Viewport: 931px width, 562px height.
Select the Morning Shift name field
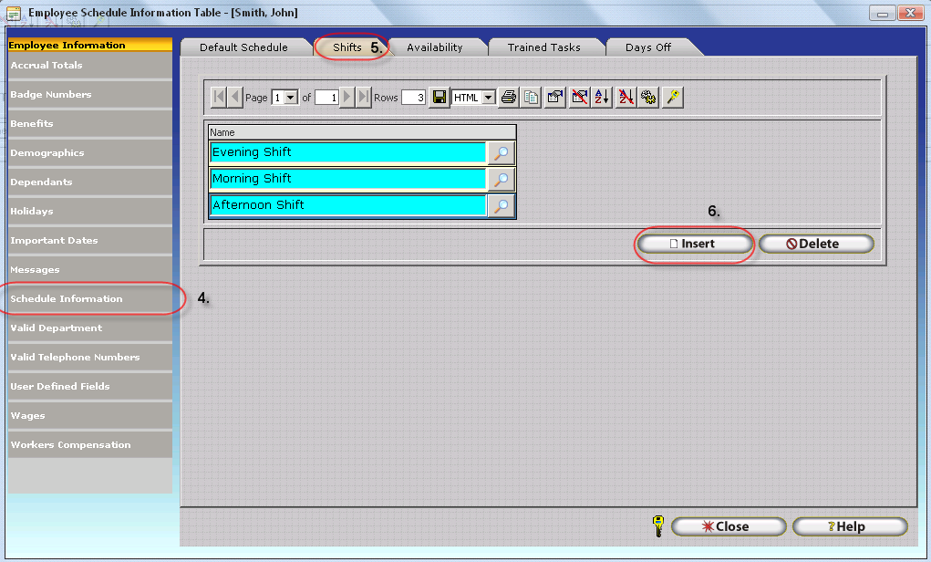click(x=347, y=179)
